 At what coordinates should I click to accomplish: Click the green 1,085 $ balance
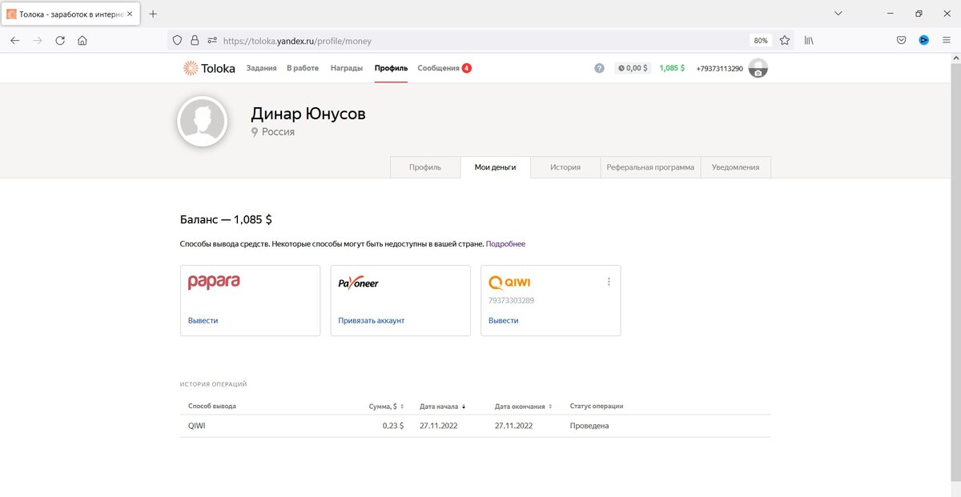click(x=671, y=68)
